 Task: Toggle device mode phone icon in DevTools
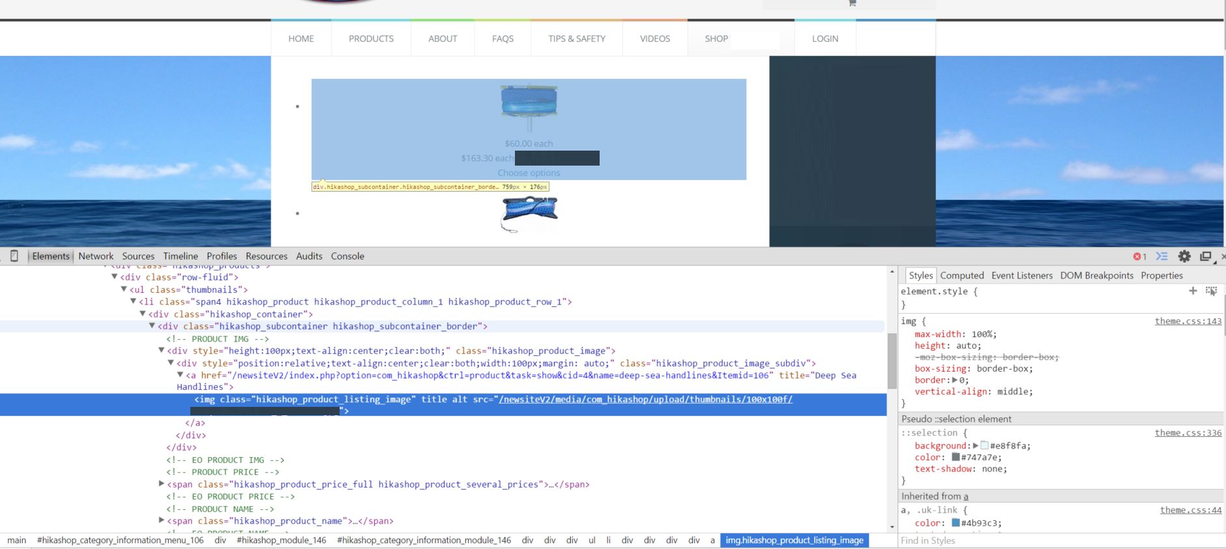[x=14, y=256]
